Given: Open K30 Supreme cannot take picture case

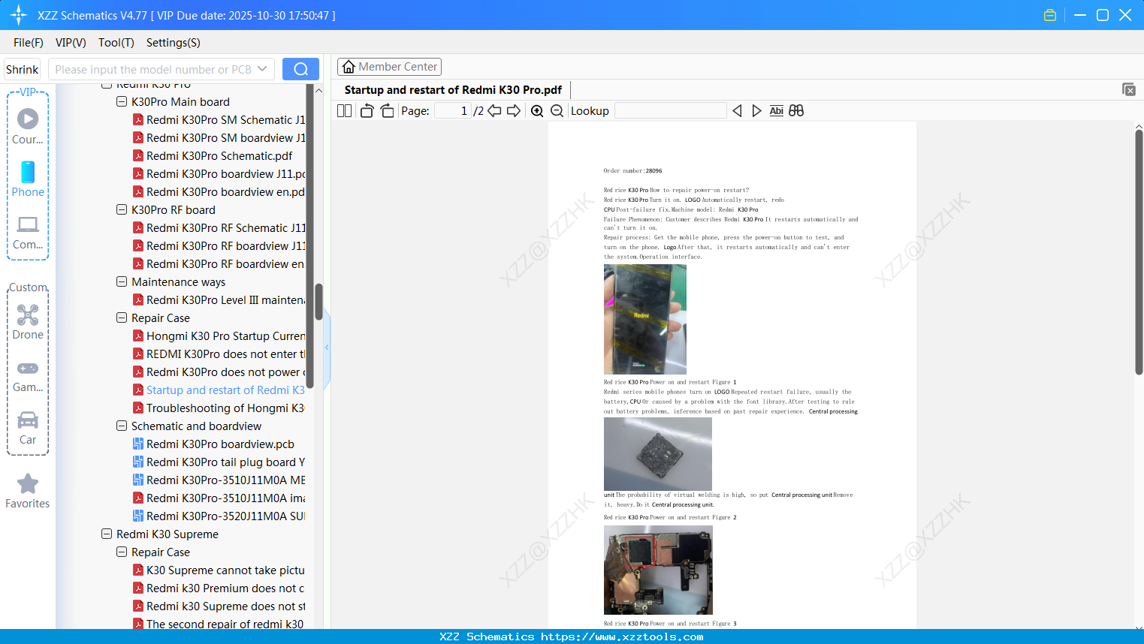Looking at the screenshot, I should coord(225,570).
